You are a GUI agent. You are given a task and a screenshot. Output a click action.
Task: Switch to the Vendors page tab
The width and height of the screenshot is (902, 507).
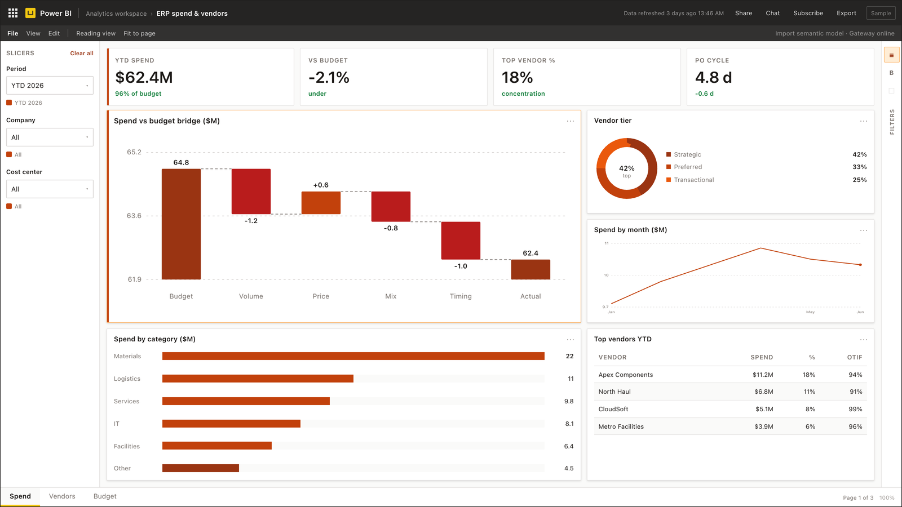click(x=62, y=496)
